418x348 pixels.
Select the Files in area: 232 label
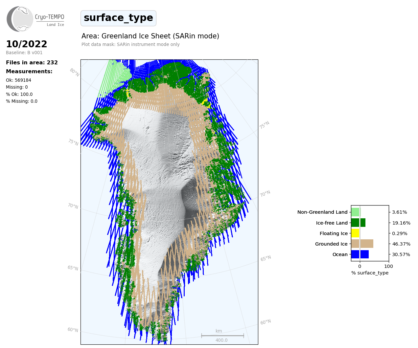[x=32, y=63]
